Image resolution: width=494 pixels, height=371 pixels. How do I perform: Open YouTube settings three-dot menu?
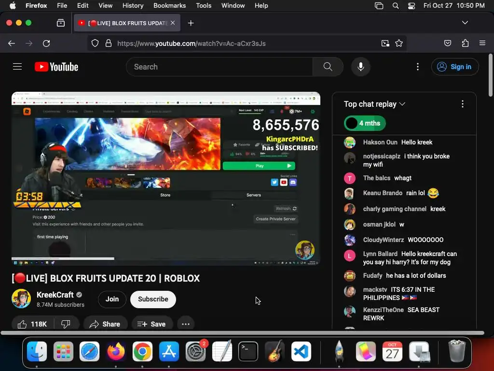(x=417, y=67)
